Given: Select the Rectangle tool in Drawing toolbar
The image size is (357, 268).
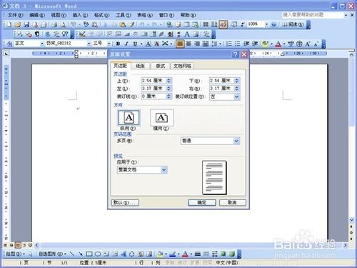Looking at the screenshot, I should coord(89,254).
